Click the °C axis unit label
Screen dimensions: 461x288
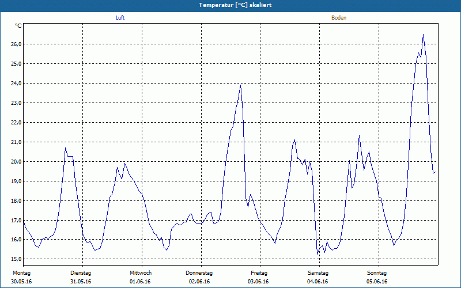(18, 26)
